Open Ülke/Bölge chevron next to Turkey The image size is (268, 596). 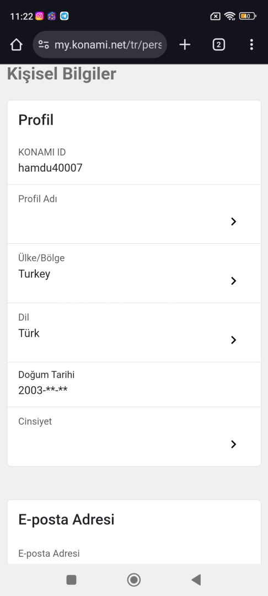tap(233, 280)
